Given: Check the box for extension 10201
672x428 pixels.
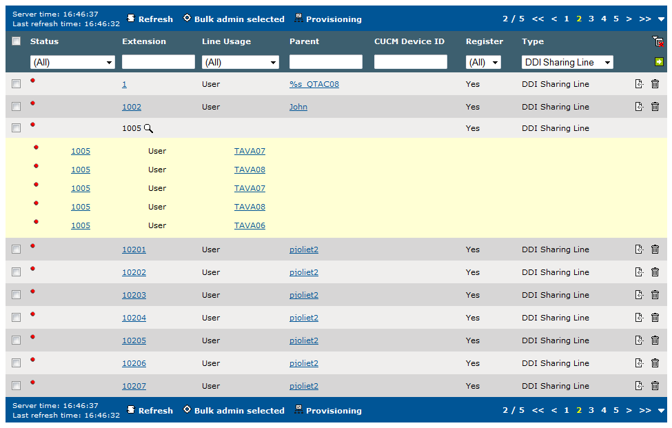Looking at the screenshot, I should [x=17, y=249].
